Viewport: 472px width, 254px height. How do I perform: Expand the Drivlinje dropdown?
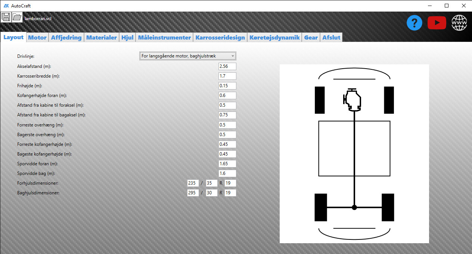[x=188, y=56]
